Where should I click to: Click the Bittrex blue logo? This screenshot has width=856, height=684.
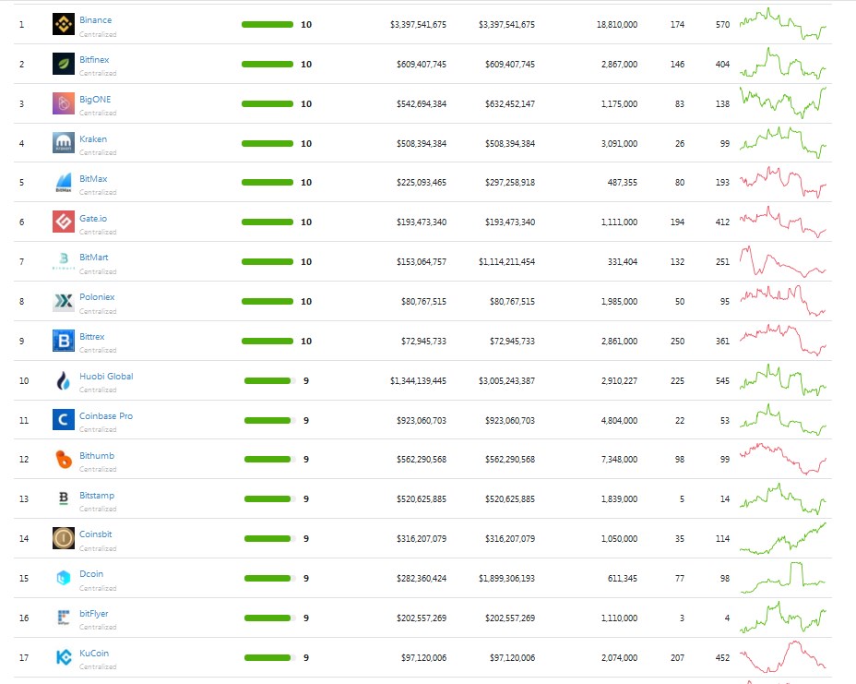click(x=64, y=341)
